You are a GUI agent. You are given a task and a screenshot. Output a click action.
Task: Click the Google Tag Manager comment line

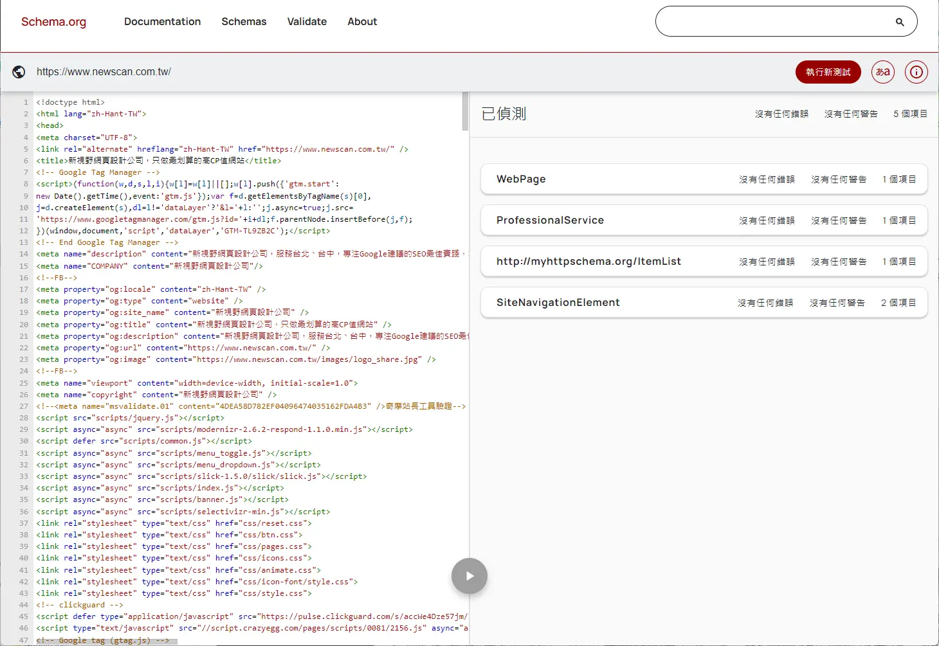point(98,172)
